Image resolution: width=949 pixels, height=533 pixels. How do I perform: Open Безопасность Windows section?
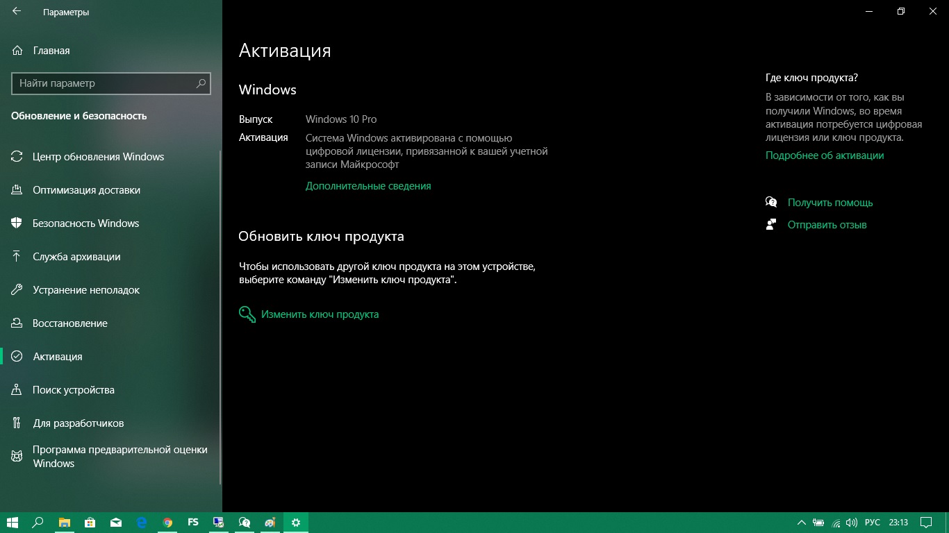pyautogui.click(x=111, y=223)
